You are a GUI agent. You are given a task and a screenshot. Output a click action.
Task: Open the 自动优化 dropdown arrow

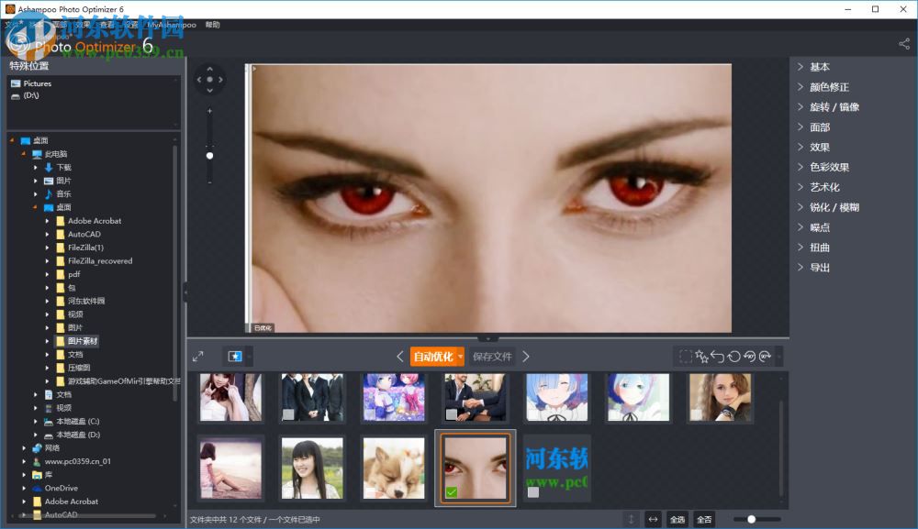[461, 356]
